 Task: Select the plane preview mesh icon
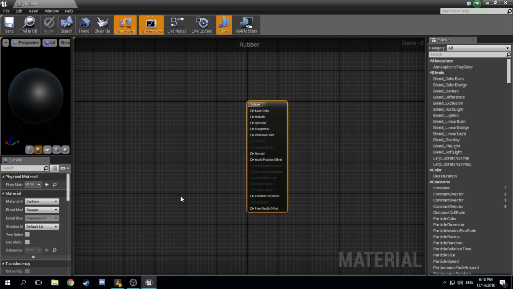47,150
